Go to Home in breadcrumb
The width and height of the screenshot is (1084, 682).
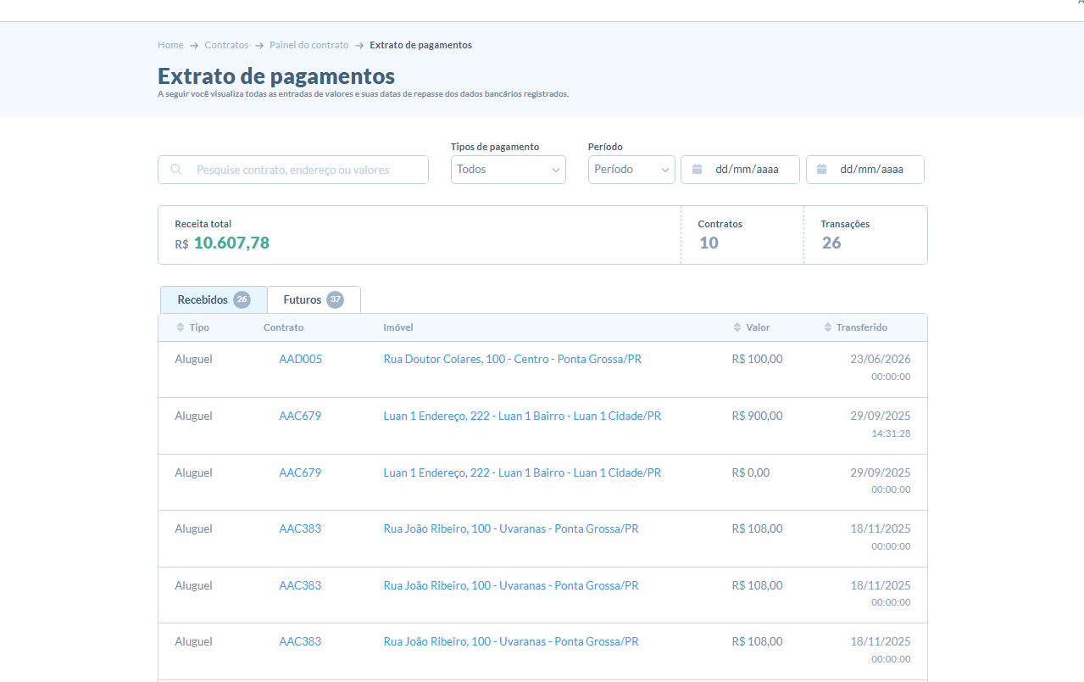point(170,45)
